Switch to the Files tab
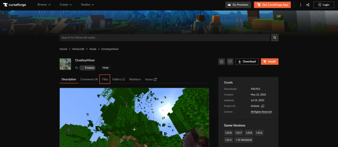The height and width of the screenshot is (147, 338). (105, 79)
